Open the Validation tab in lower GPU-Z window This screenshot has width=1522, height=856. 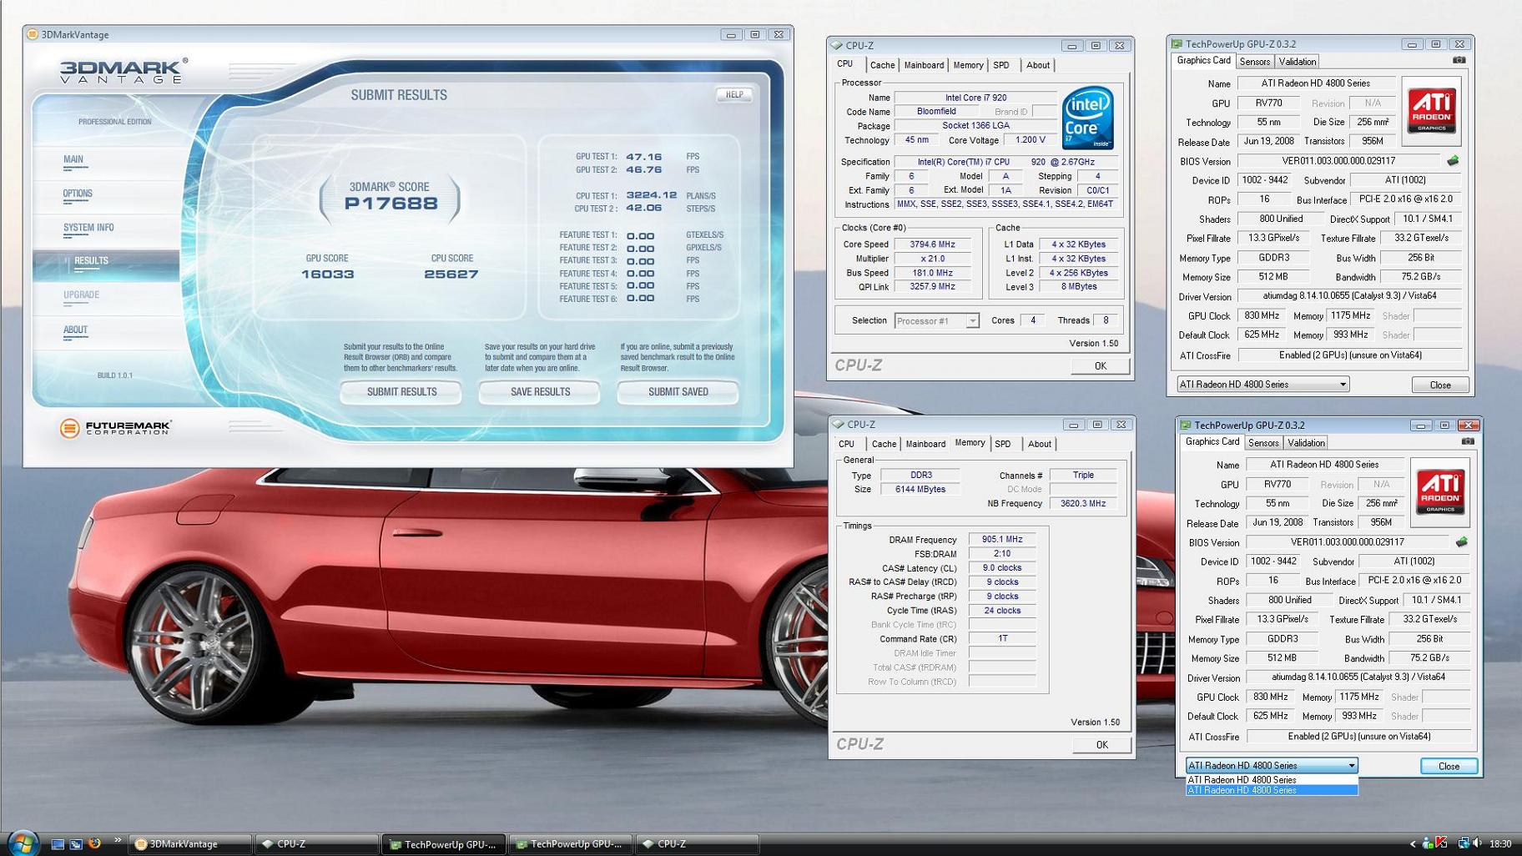[1305, 443]
